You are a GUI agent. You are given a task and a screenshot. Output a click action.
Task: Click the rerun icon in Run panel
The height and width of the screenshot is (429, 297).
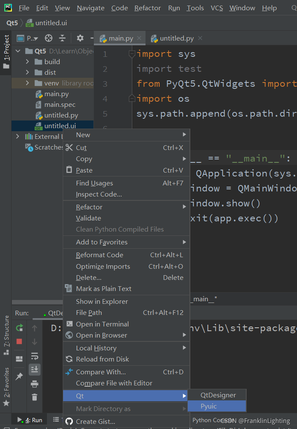tap(19, 327)
